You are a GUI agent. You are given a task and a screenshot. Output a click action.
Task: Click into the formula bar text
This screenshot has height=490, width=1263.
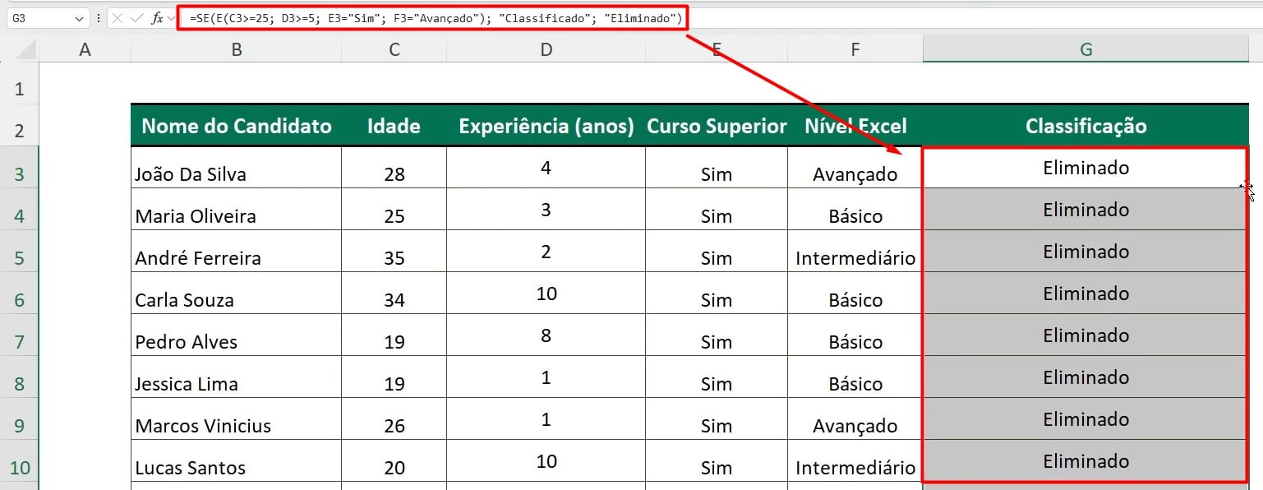[x=436, y=18]
